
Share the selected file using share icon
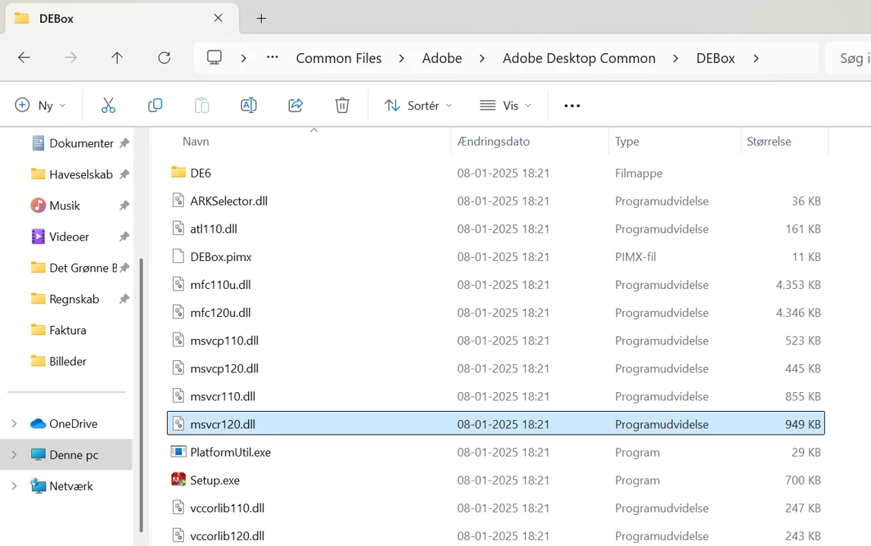[x=296, y=105]
